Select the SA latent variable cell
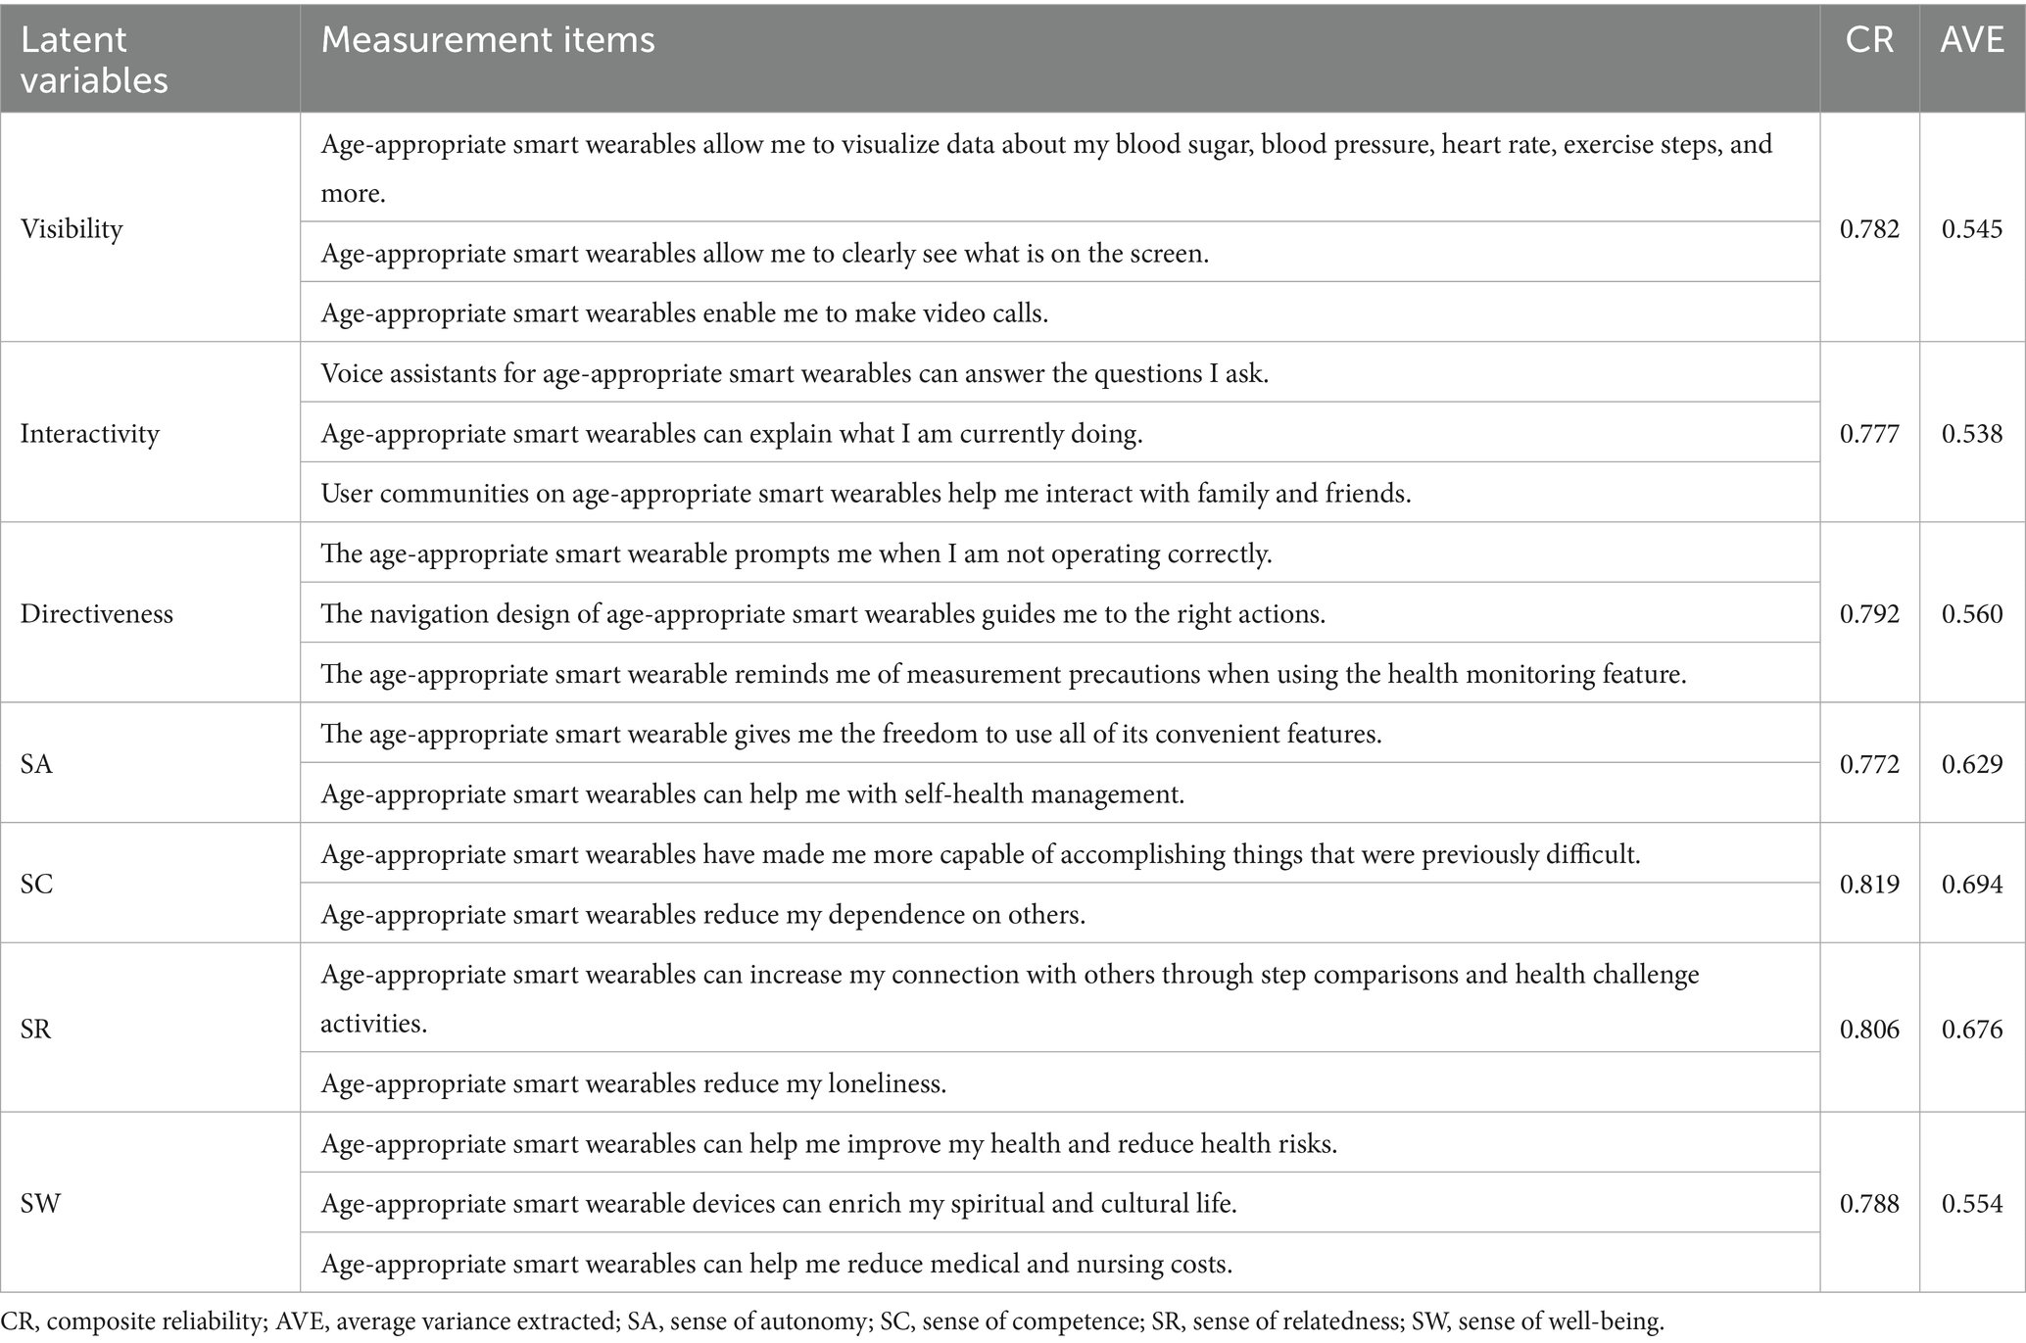 point(36,764)
